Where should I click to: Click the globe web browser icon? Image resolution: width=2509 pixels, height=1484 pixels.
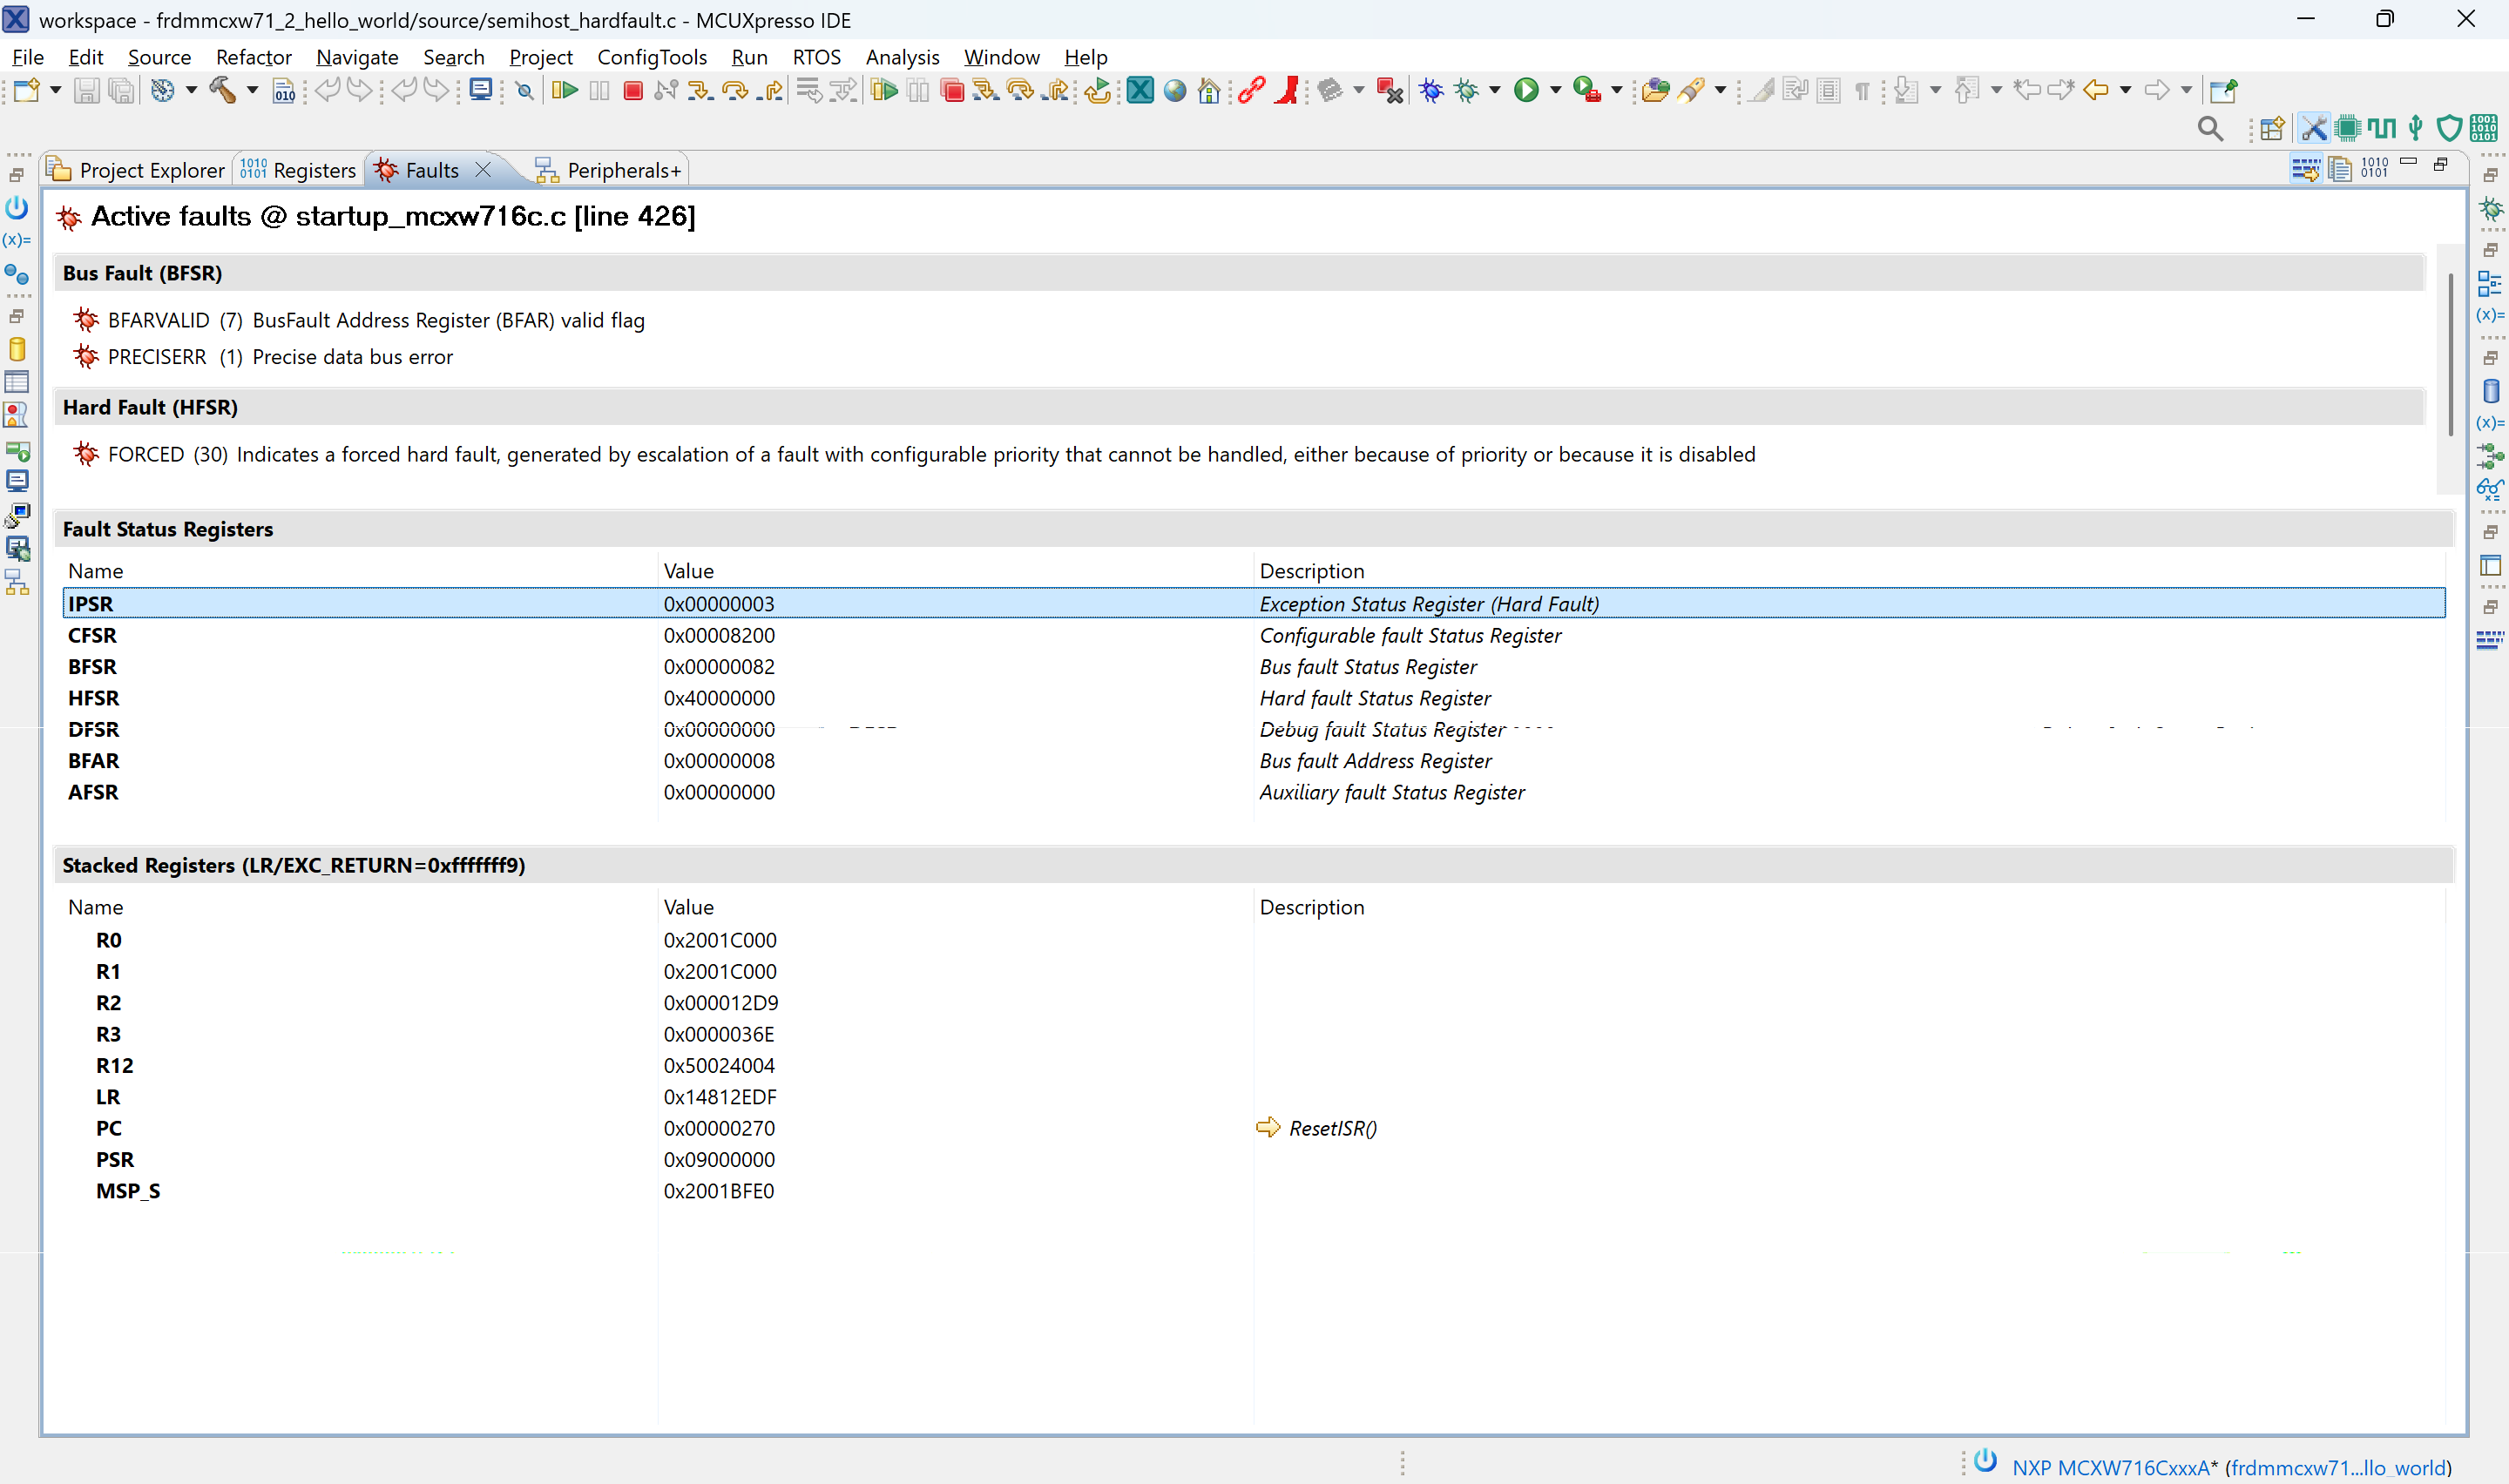tap(1175, 91)
